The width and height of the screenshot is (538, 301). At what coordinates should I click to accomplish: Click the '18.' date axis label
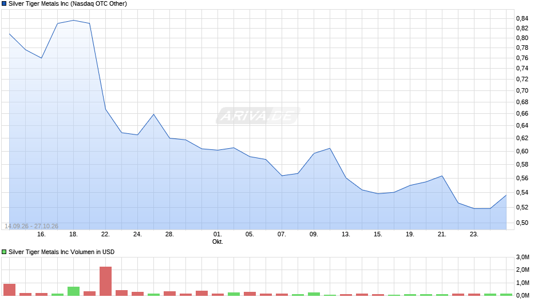click(x=73, y=235)
